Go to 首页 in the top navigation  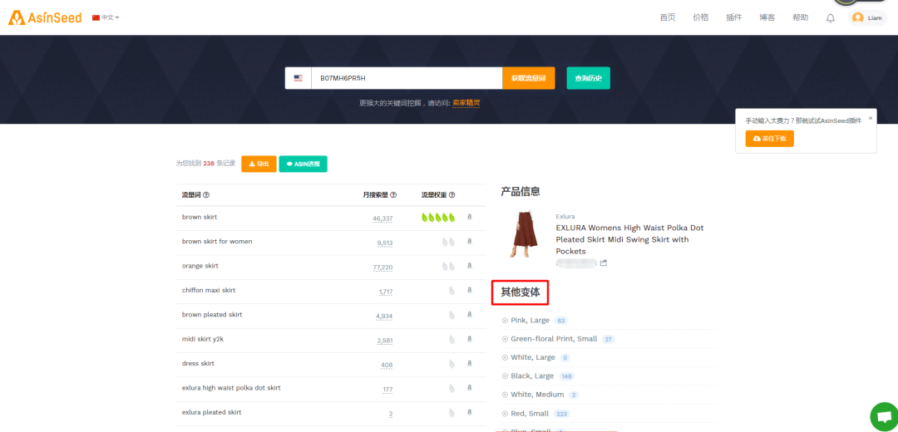pyautogui.click(x=667, y=17)
